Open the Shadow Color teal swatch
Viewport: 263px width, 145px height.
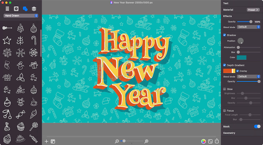click(x=241, y=57)
